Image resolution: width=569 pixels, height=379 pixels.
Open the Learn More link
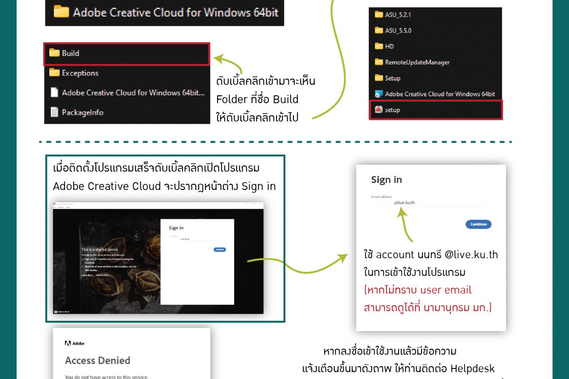(87, 275)
